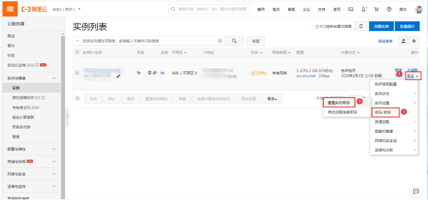This screenshot has width=428, height=200.
Task: Select 重置实例密码 from the submenu
Action: click(x=339, y=103)
